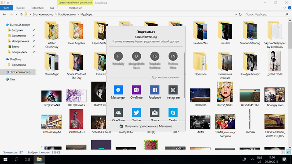Share via Skype app icon

pyautogui.click(x=173, y=113)
